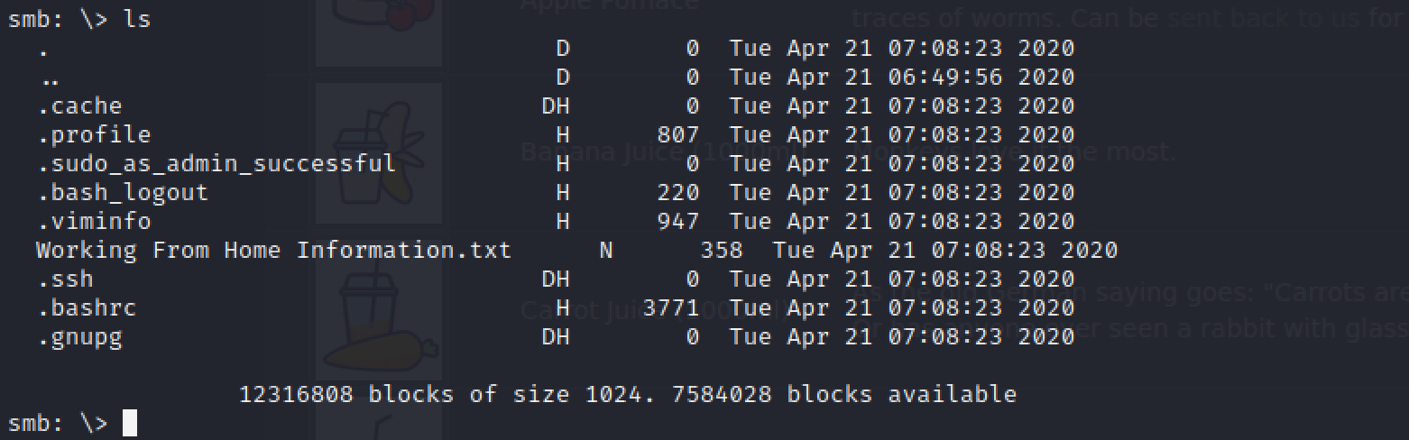This screenshot has width=1409, height=440.
Task: Click the 06:49:56 timestamp
Action: coord(944,77)
